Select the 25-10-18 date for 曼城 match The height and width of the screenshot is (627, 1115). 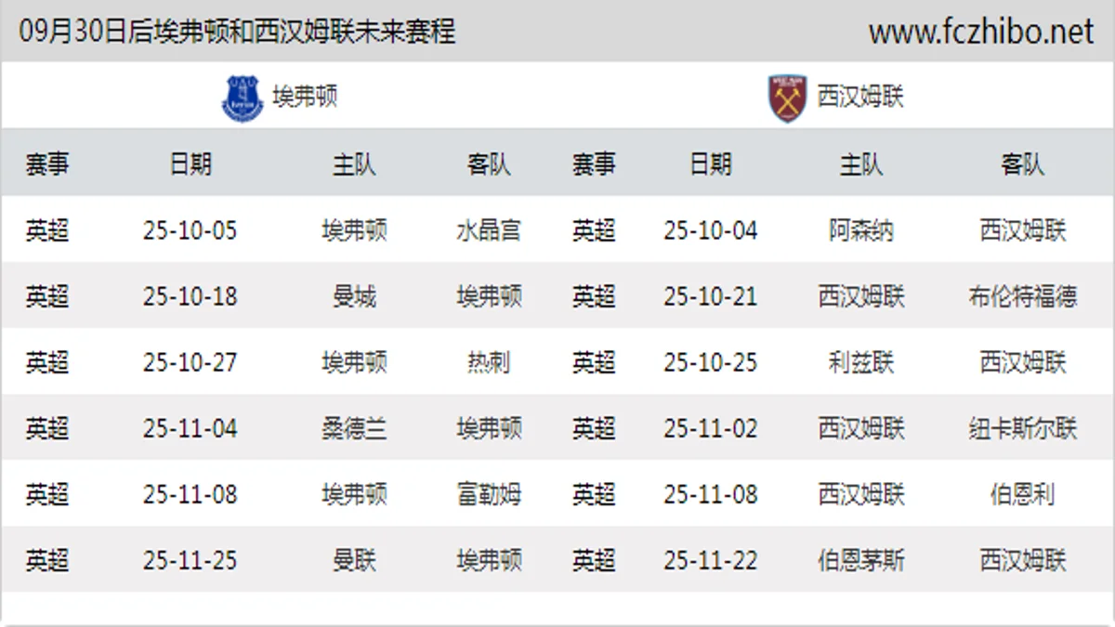click(x=190, y=296)
